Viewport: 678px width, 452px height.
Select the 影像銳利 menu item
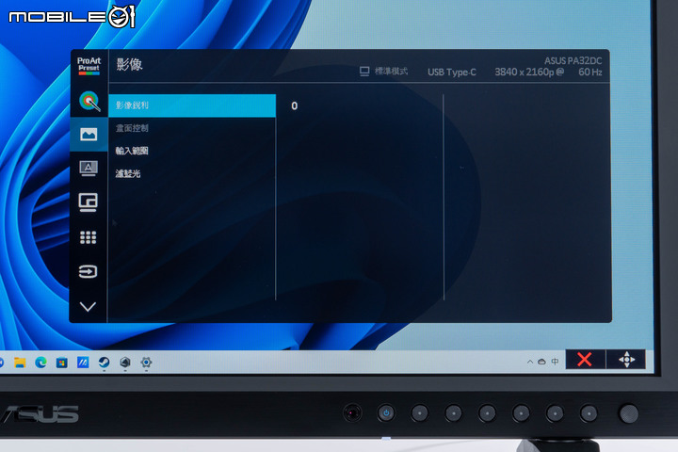tap(192, 105)
